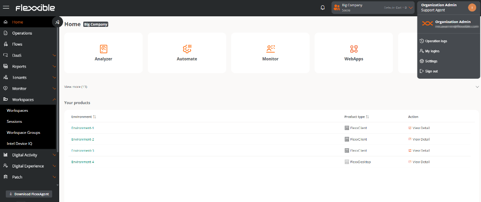481x202 pixels.
Task: Click the WebApps card icon
Action: pos(354,49)
